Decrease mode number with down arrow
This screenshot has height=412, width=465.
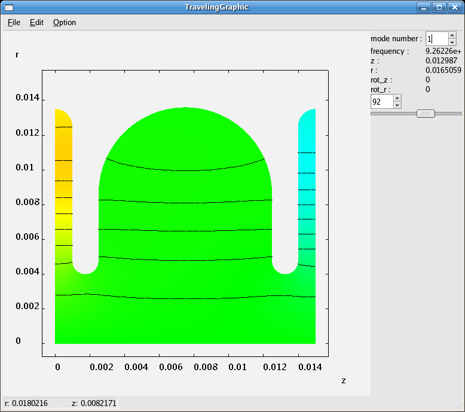click(452, 42)
